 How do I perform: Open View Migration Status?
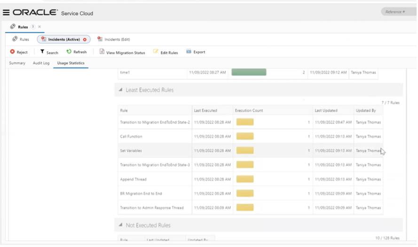[x=122, y=52]
